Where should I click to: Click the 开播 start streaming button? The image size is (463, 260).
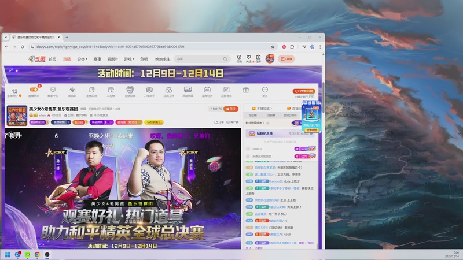click(286, 59)
